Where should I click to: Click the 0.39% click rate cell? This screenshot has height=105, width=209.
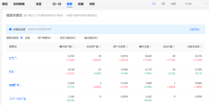[x=199, y=70]
